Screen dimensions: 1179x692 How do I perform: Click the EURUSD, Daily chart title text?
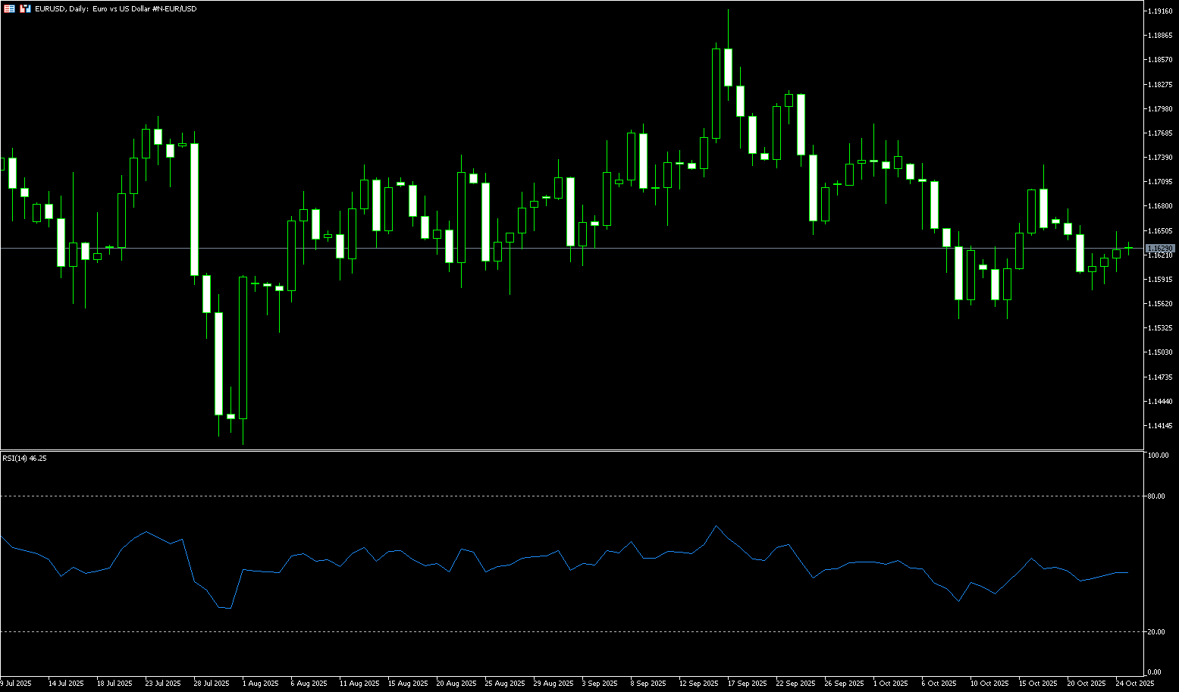click(x=115, y=8)
